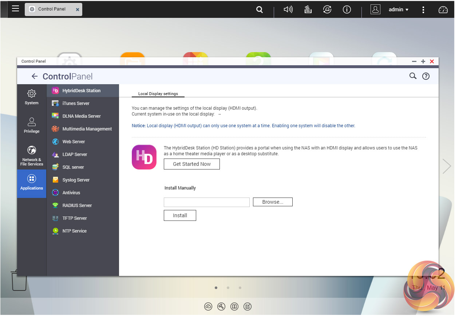Open DLNA Media Server settings
The width and height of the screenshot is (455, 316).
[x=83, y=116]
